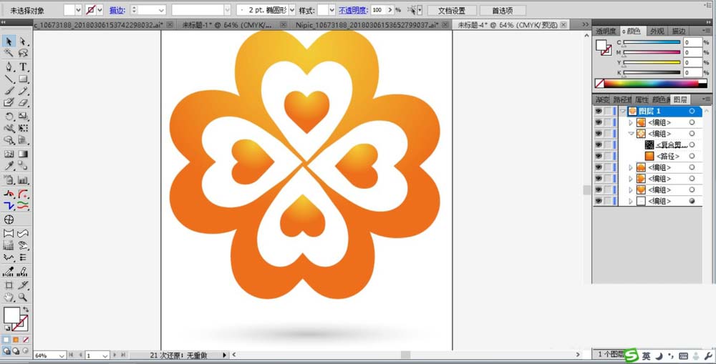The width and height of the screenshot is (716, 364).
Task: Open the 不透明度 link in control bar
Action: click(353, 10)
